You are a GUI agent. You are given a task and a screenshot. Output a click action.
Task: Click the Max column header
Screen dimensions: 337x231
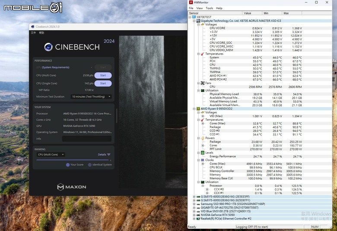(292, 13)
